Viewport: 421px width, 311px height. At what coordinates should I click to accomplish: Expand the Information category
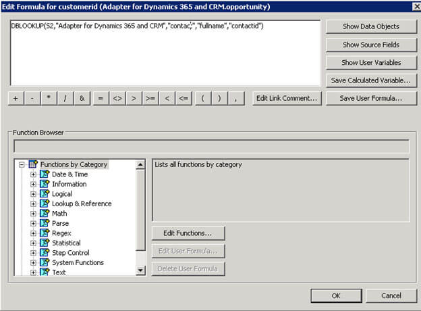33,185
